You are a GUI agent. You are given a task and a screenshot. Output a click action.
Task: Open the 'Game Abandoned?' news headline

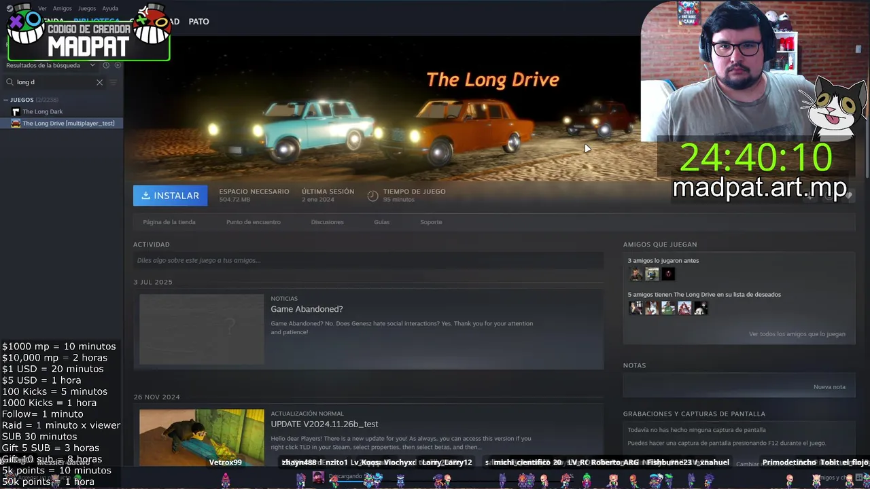pos(307,309)
